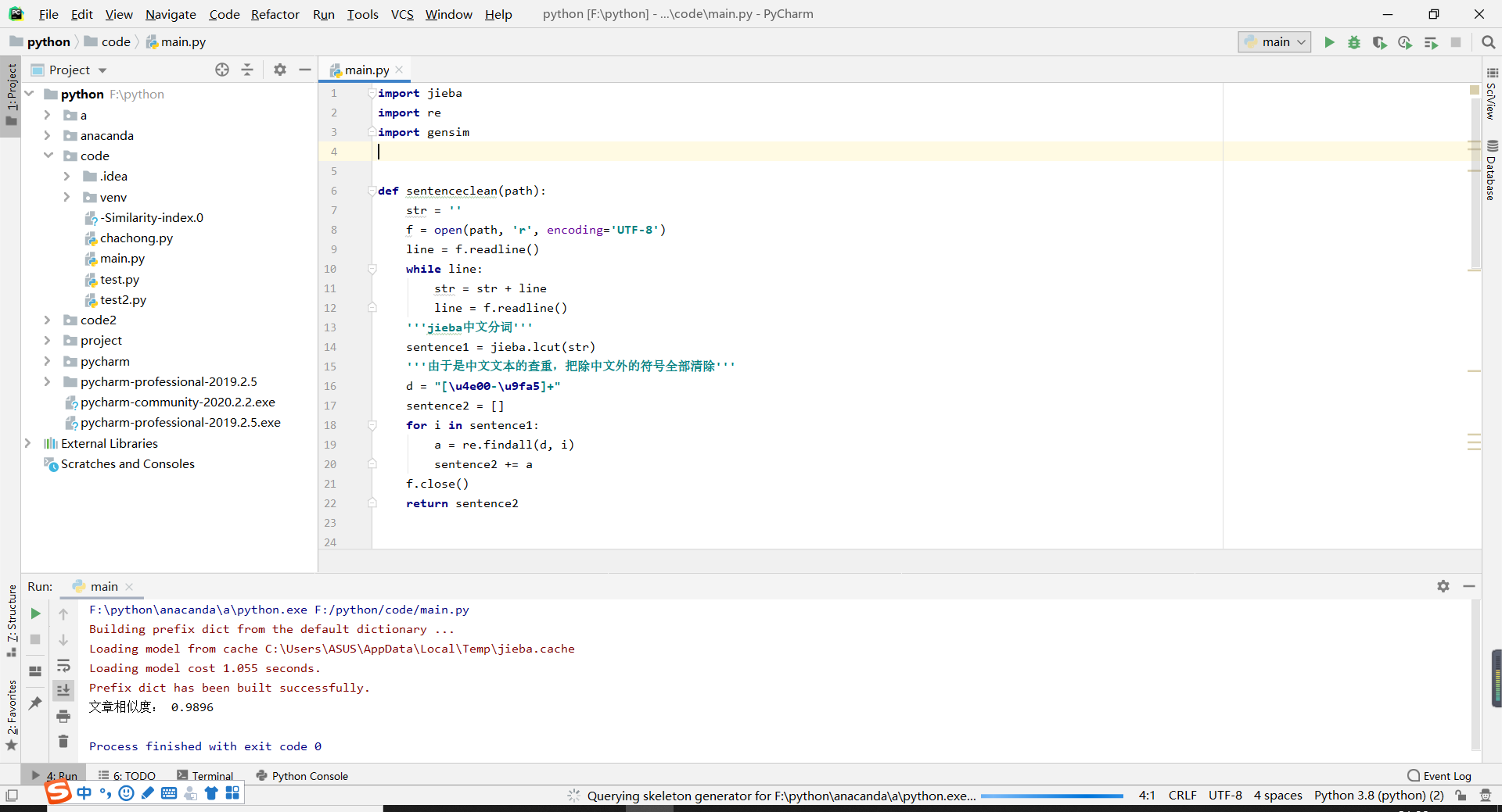
Task: Change CRLF line separator in status bar
Action: click(x=1182, y=795)
